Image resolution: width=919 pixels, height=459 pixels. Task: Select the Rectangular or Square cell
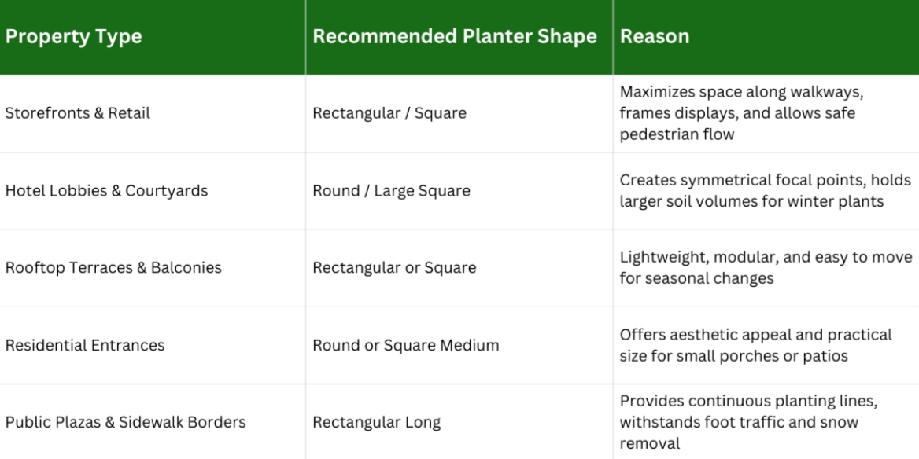coord(394,268)
